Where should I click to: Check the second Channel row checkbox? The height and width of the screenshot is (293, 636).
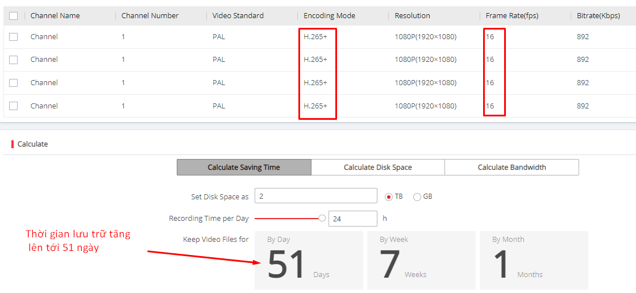click(x=14, y=60)
